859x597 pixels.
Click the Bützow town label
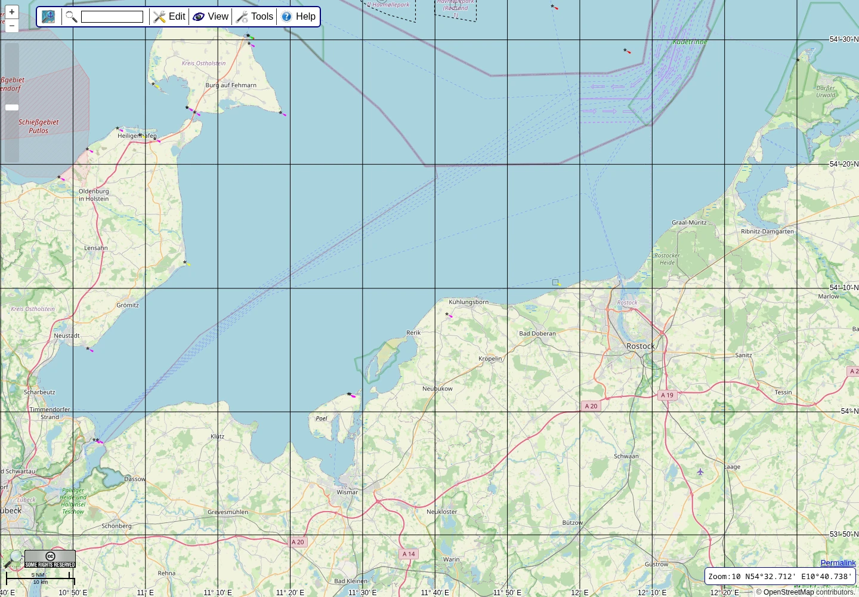573,522
